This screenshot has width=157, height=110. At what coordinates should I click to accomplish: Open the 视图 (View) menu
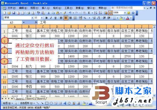pos(34,8)
